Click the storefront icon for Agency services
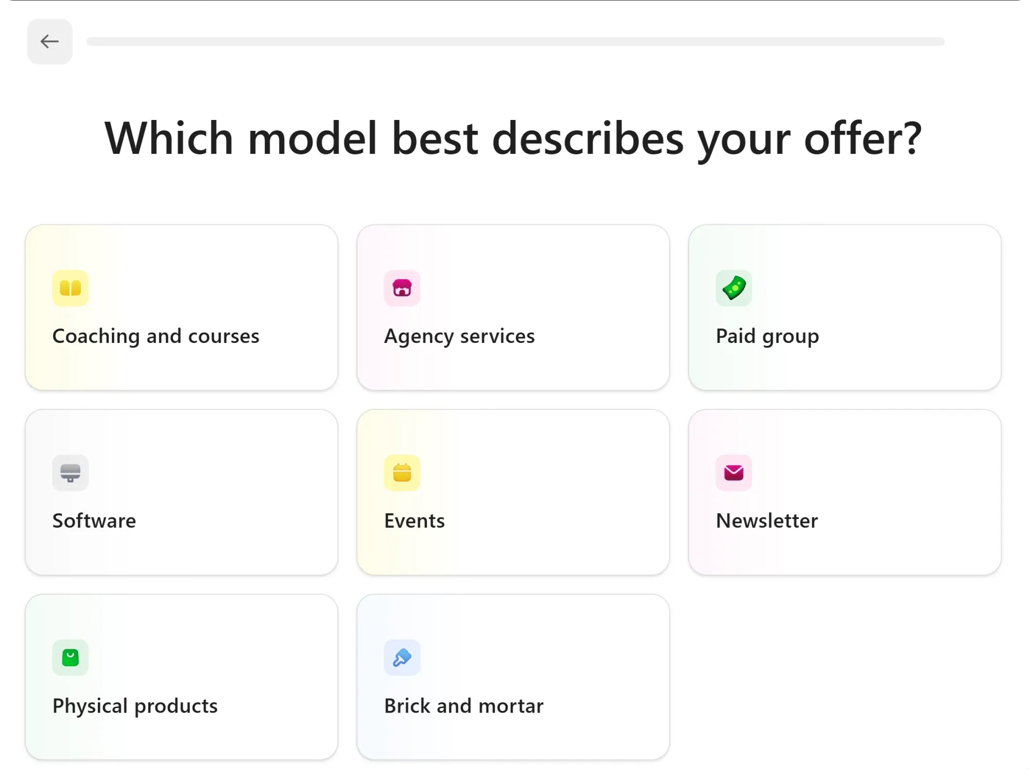The width and height of the screenshot is (1030, 778). pos(402,288)
